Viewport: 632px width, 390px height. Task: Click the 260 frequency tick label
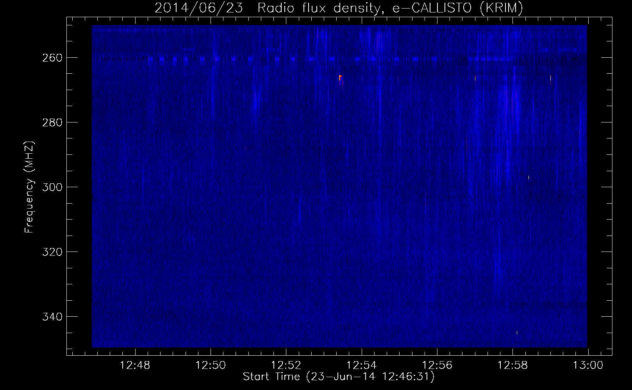tap(52, 58)
